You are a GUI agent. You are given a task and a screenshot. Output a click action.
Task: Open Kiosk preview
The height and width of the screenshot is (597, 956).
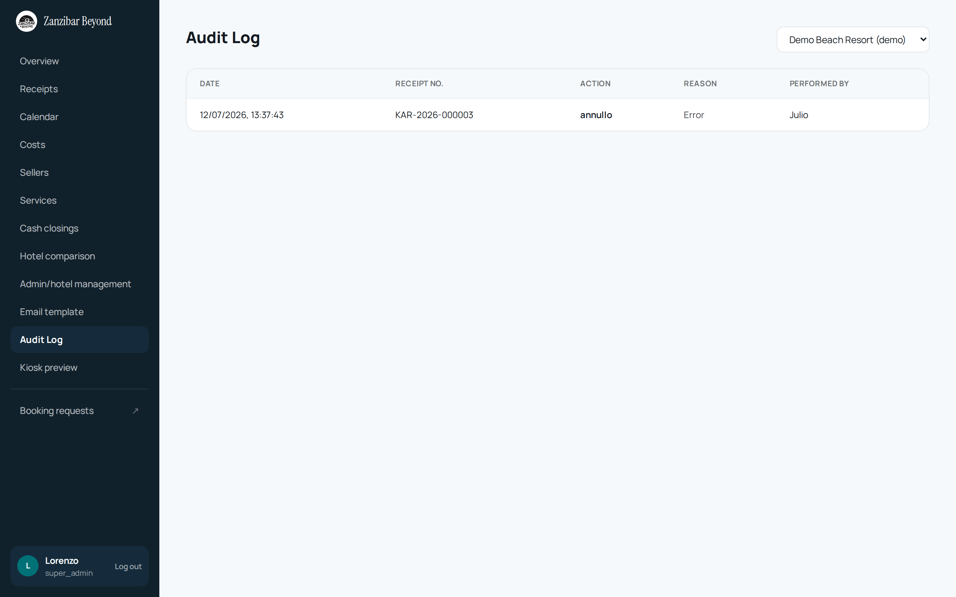pyautogui.click(x=79, y=367)
